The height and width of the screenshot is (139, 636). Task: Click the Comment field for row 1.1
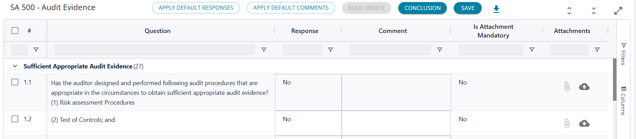[396, 92]
